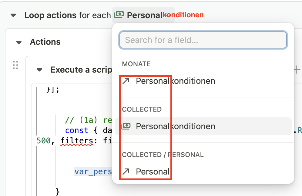
Task: Click the arrow icon beside the Personal option
Action: click(126, 172)
